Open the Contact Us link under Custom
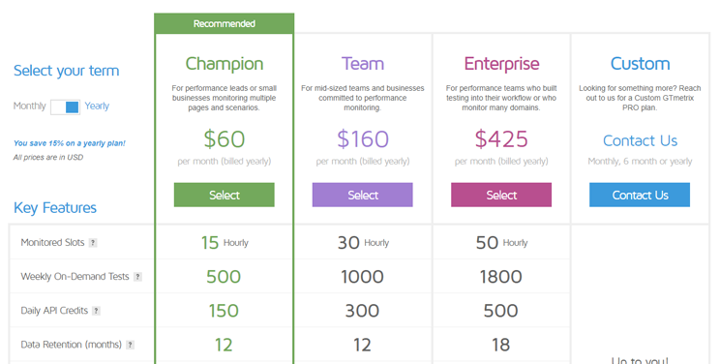This screenshot has width=720, height=364. 640,140
